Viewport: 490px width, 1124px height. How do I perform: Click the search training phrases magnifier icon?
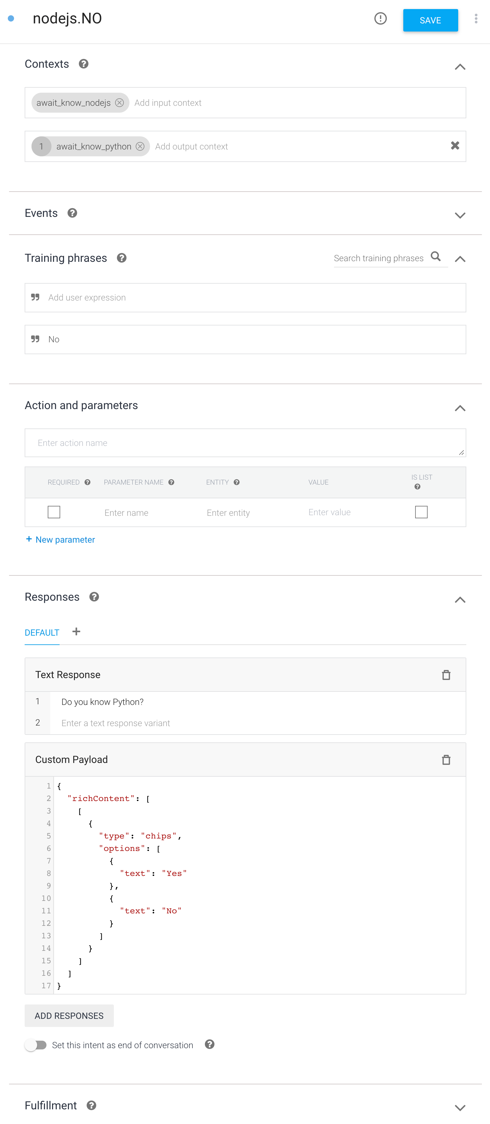435,257
